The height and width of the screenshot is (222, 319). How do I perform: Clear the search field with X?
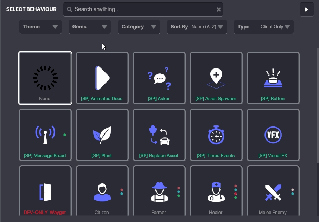218,9
